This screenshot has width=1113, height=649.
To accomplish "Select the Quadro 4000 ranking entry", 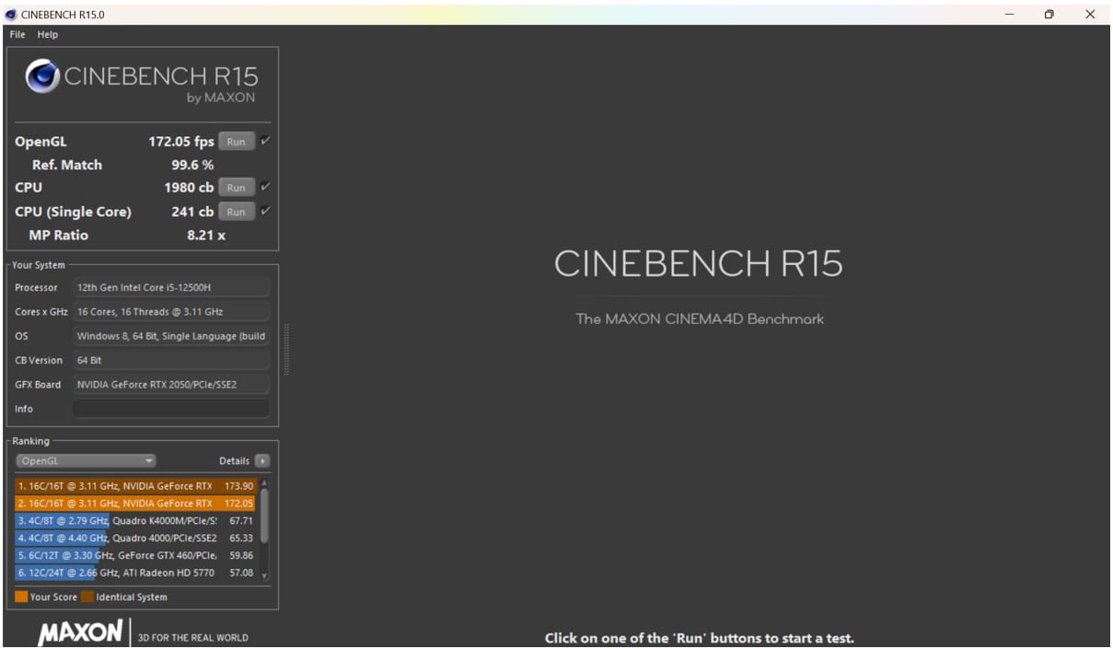I will pos(135,538).
